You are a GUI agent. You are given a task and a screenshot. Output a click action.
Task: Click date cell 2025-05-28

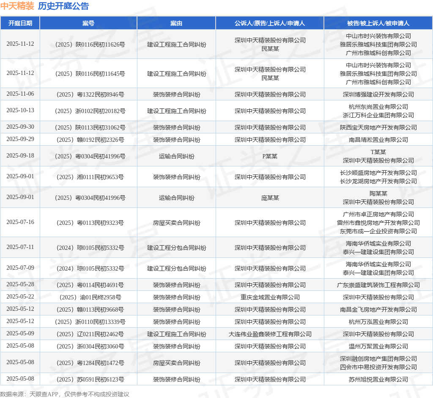tap(20, 285)
